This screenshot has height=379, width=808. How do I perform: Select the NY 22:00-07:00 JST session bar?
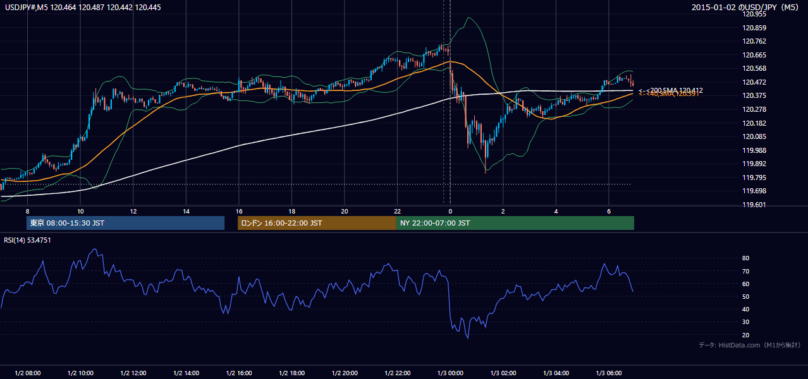coord(515,223)
